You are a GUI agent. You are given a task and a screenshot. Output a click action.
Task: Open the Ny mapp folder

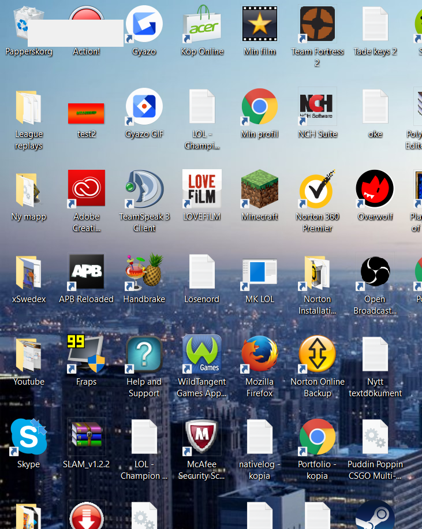click(x=28, y=189)
